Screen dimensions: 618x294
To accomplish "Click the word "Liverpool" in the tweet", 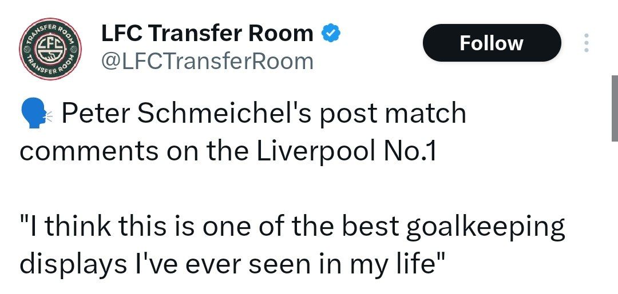I will click(315, 152).
